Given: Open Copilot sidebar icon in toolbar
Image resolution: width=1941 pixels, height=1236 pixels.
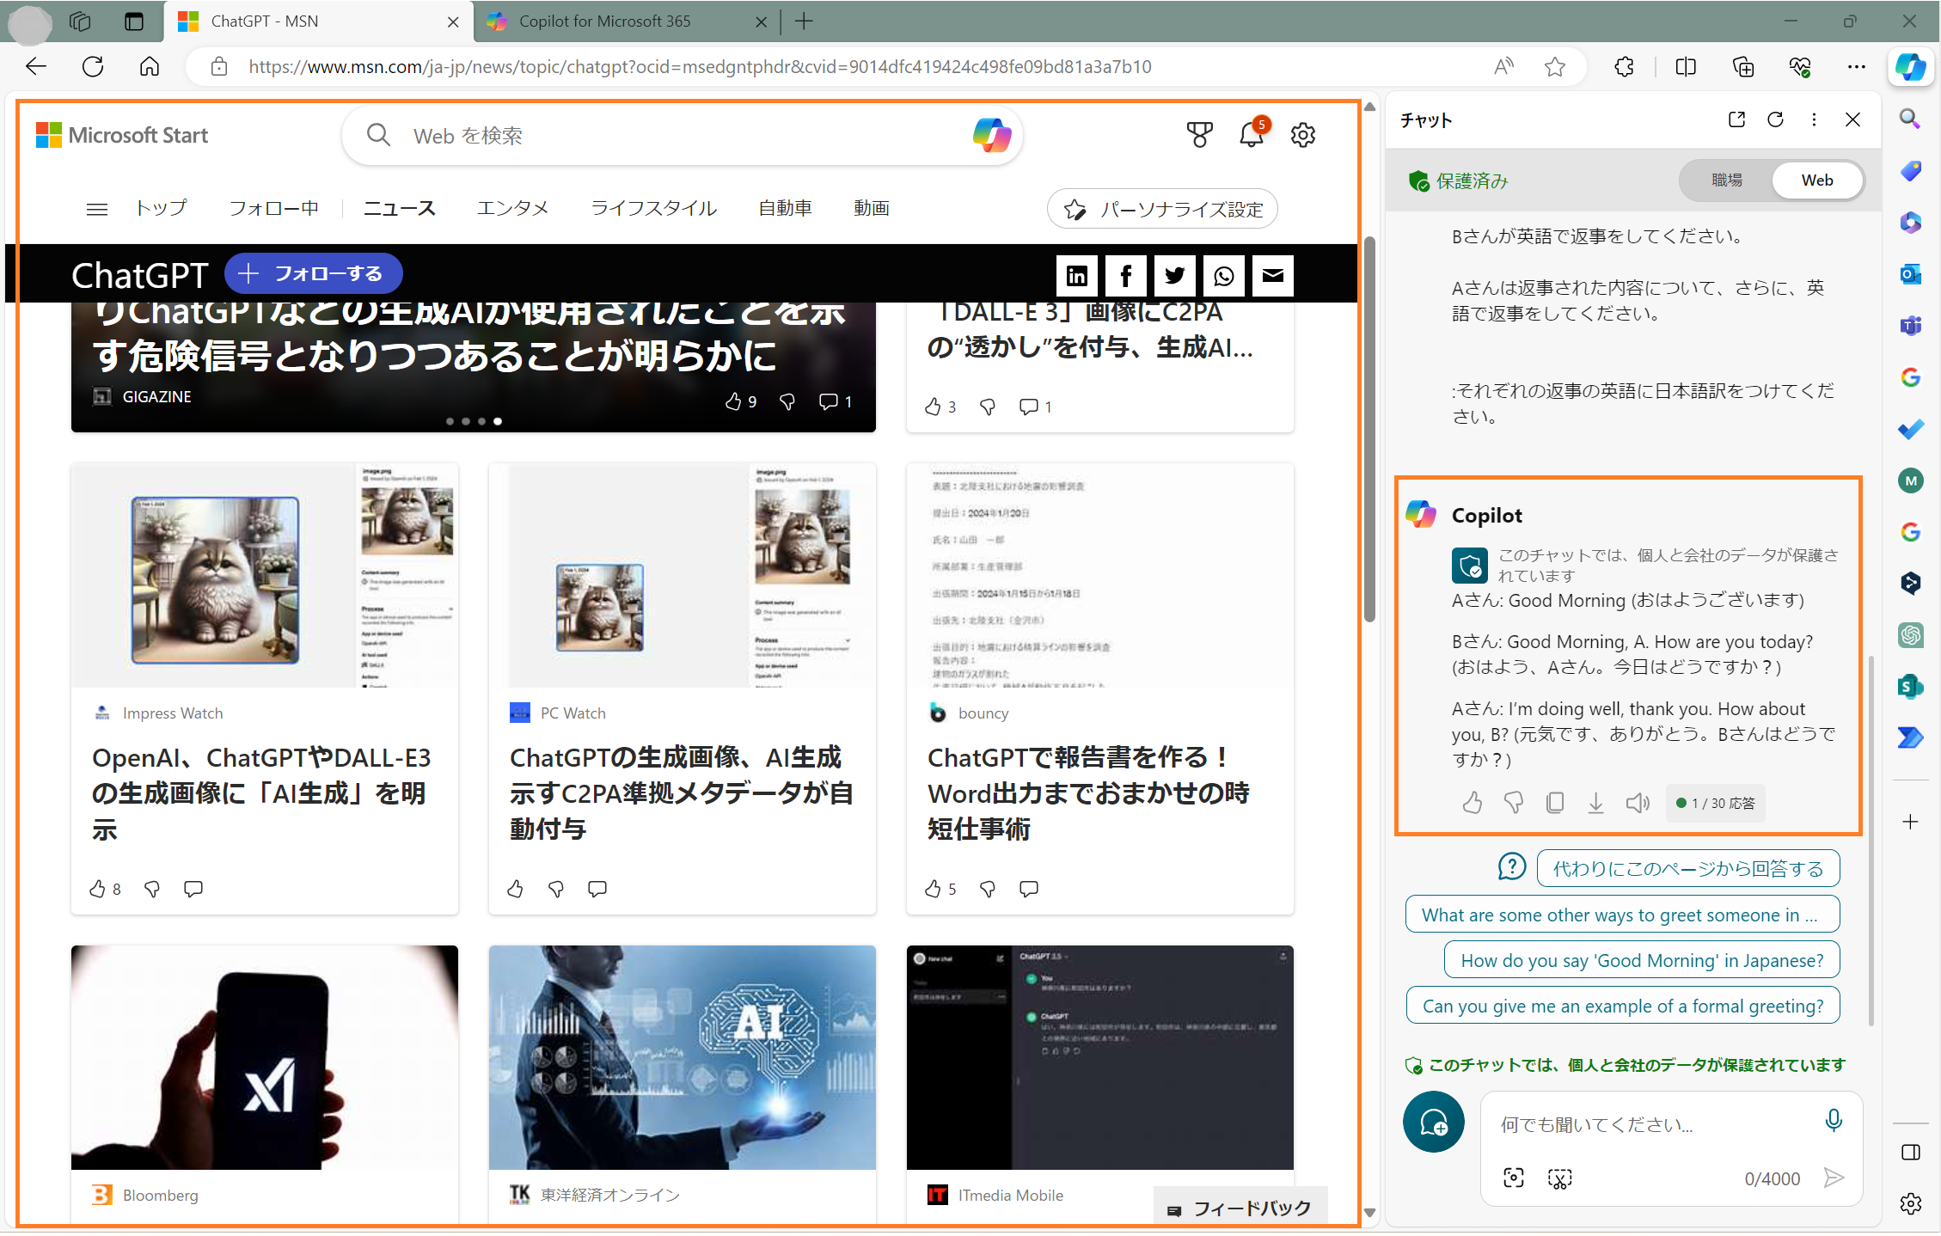Looking at the screenshot, I should pos(1910,66).
